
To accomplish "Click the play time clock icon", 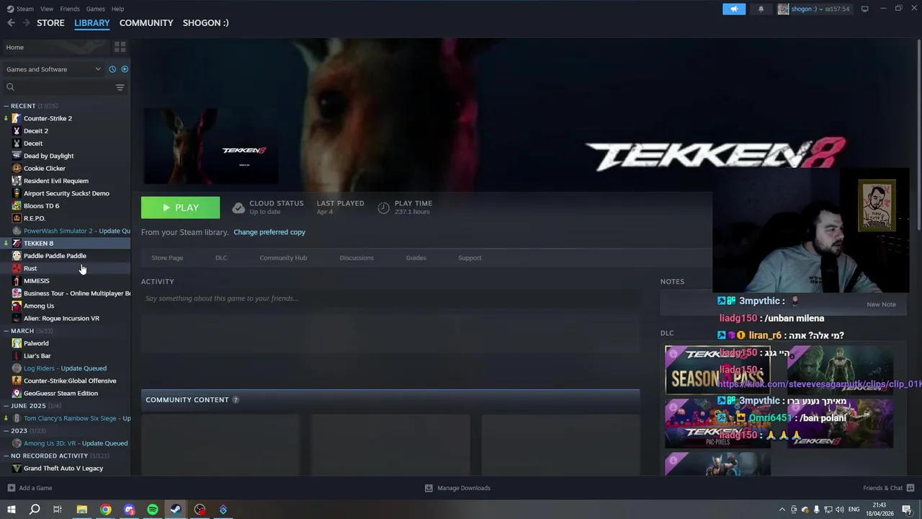I will click(383, 208).
